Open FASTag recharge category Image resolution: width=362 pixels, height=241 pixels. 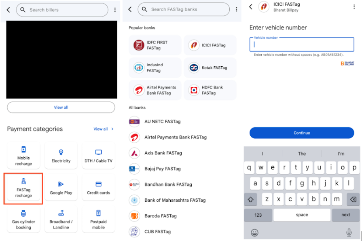coord(23,188)
